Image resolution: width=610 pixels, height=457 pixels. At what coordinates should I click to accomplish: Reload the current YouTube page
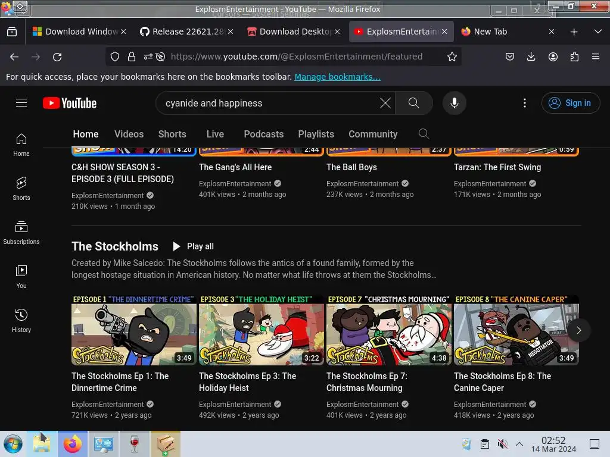pos(57,57)
